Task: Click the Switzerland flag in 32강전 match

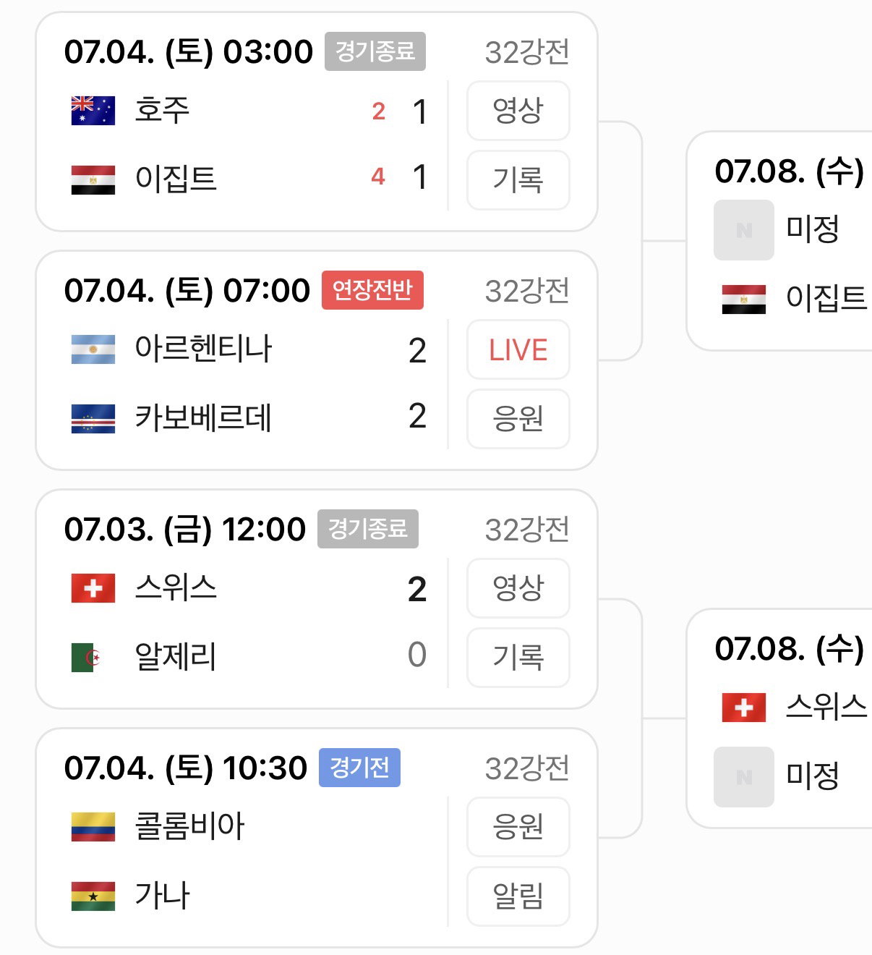Action: pos(93,588)
